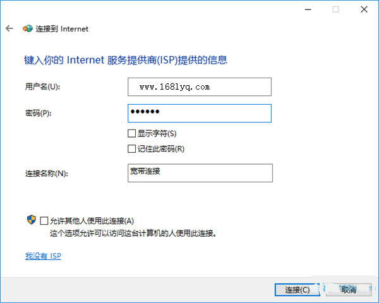The image size is (379, 303).
Task: Click the 密码(P): label
Action: [x=38, y=113]
